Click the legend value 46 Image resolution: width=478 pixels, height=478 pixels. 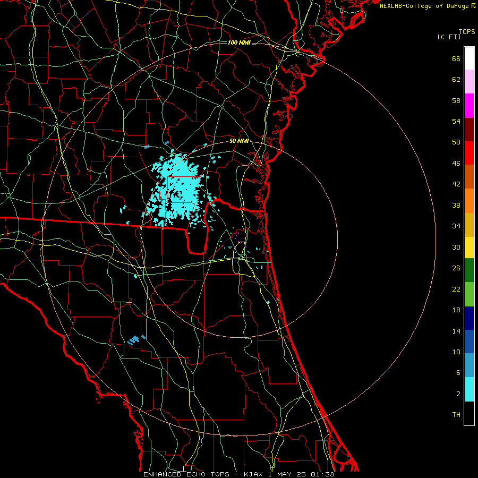pyautogui.click(x=456, y=164)
